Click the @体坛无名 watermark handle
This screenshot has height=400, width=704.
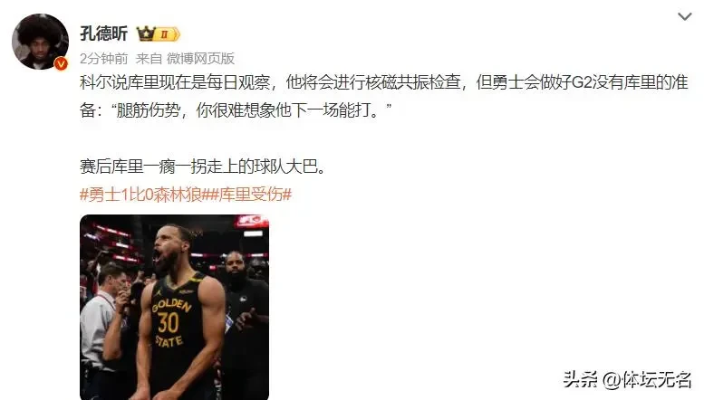click(647, 380)
